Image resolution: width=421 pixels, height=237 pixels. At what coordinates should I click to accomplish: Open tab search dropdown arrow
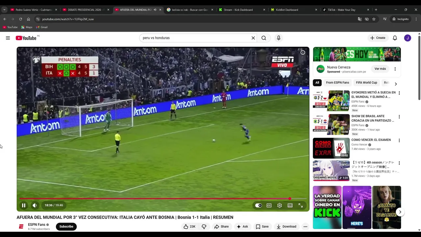pyautogui.click(x=4, y=10)
